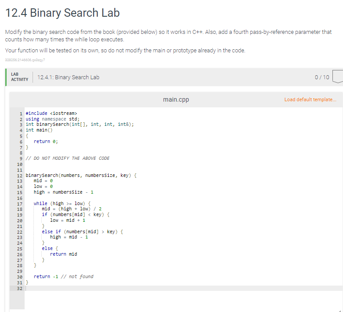The width and height of the screenshot is (343, 312).
Task: Click line number 30 in the gutter
Action: pyautogui.click(x=19, y=277)
